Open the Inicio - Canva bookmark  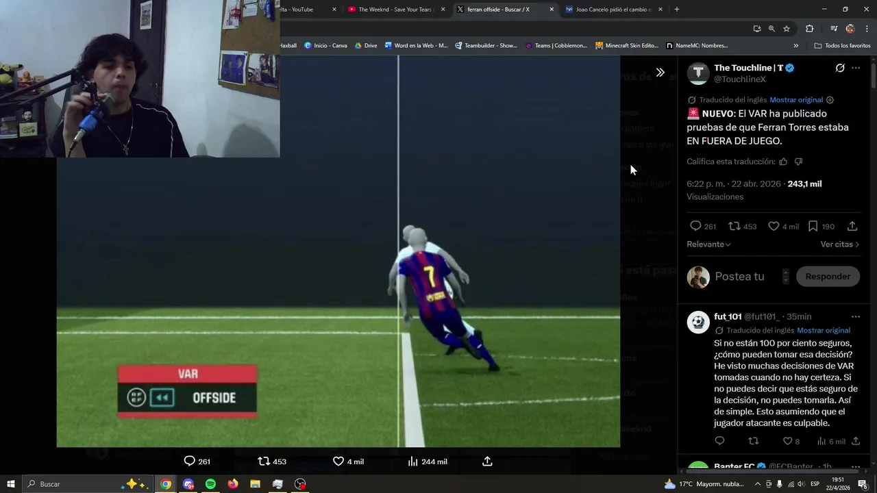tap(325, 45)
